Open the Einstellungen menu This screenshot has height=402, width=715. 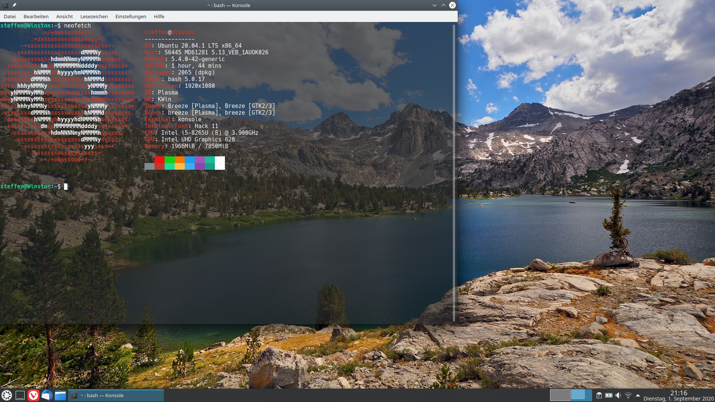pos(130,16)
